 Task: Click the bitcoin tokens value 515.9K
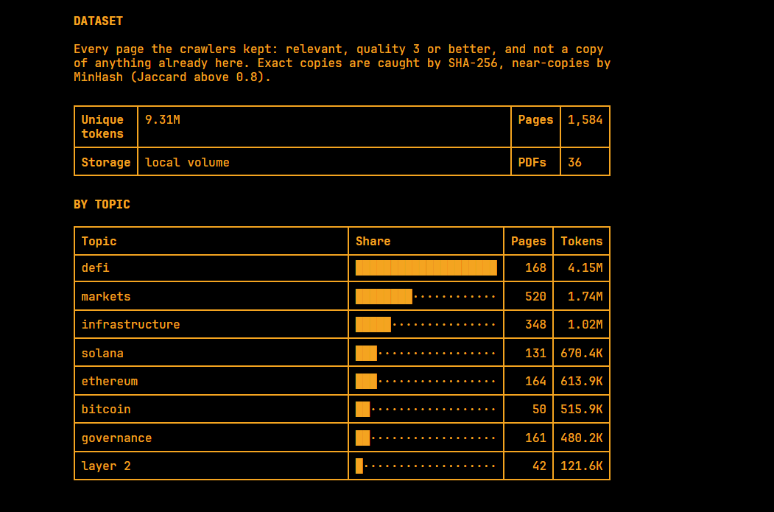(x=582, y=410)
